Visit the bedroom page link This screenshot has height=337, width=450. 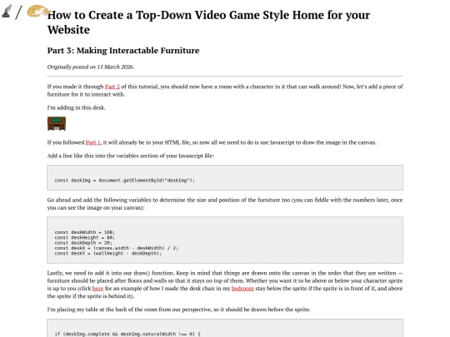click(x=242, y=289)
